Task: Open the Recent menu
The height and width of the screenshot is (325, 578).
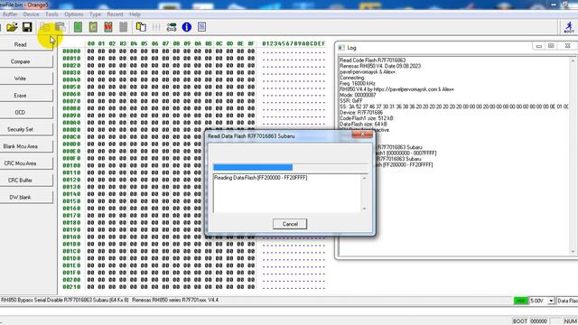Action: click(115, 14)
